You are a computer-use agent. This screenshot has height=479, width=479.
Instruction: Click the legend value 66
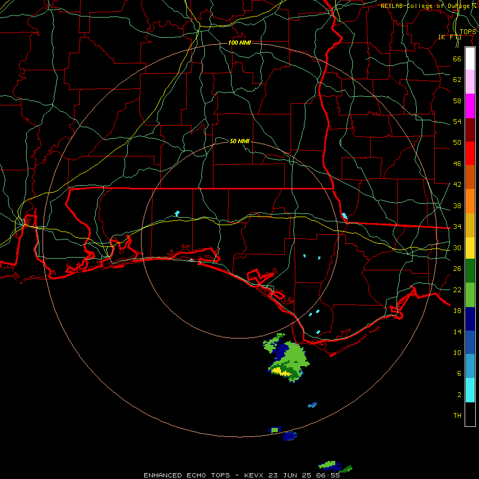pos(457,59)
